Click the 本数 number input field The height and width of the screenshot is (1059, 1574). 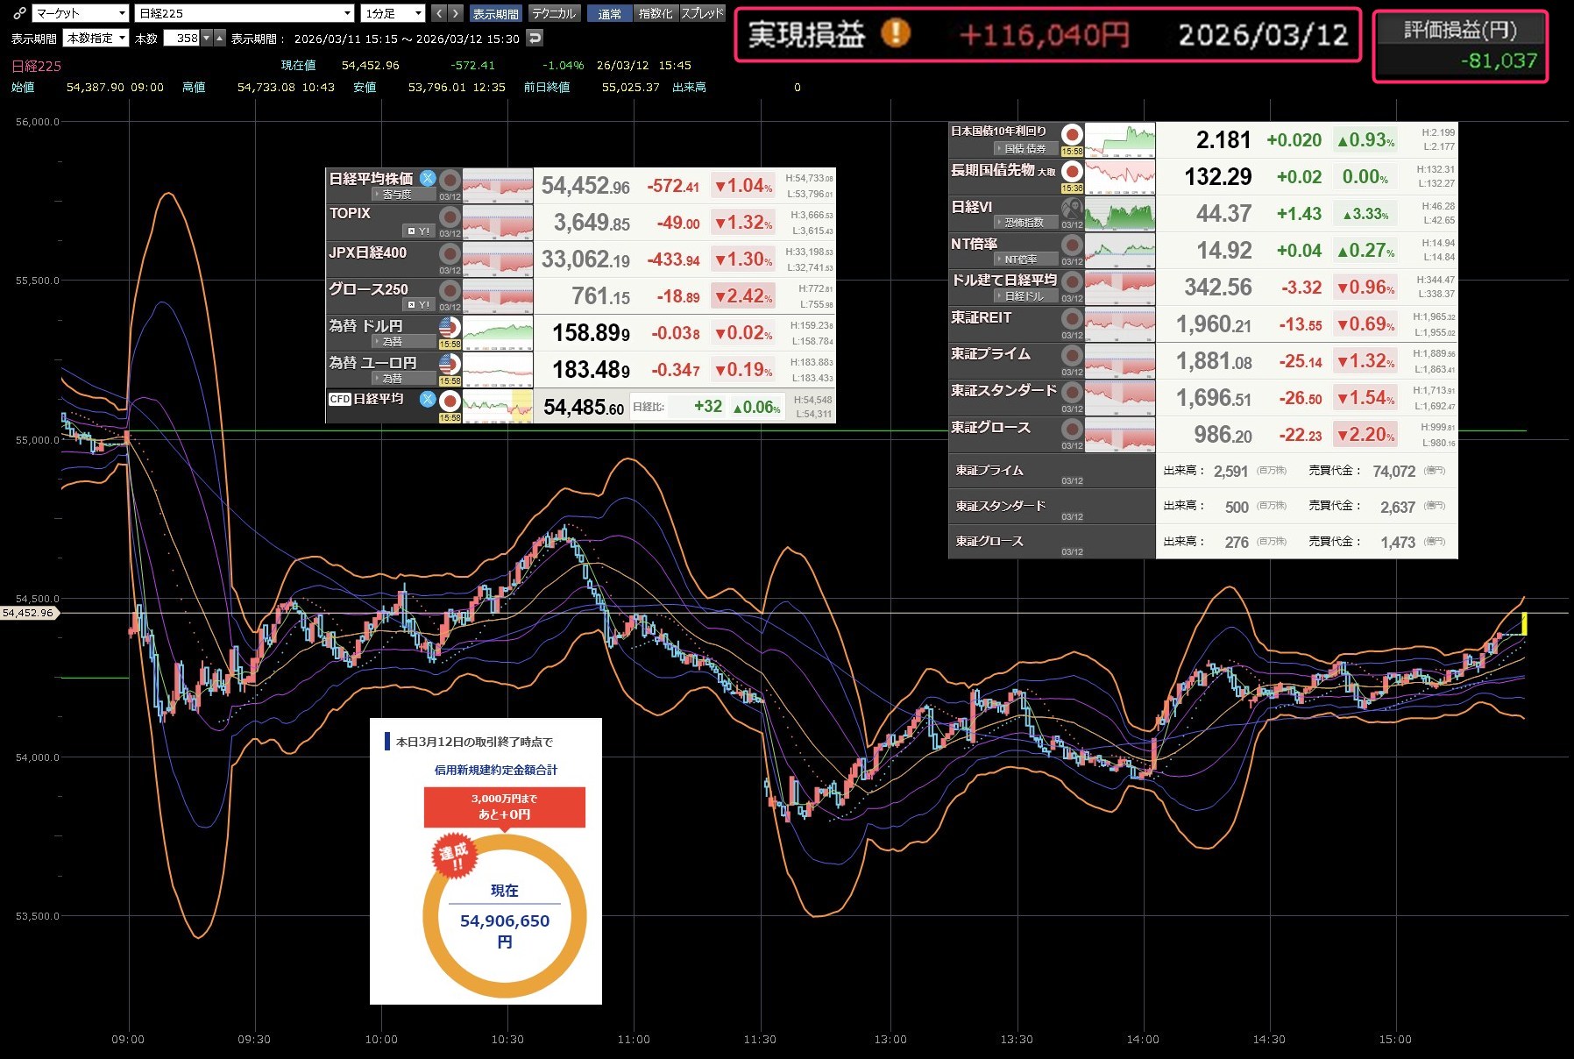coord(182,38)
